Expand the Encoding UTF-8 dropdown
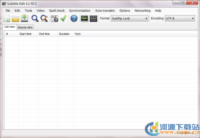The image size is (200, 138). click(179, 18)
